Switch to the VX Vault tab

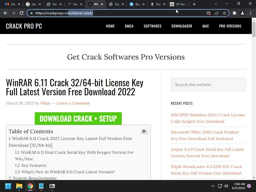178,4
